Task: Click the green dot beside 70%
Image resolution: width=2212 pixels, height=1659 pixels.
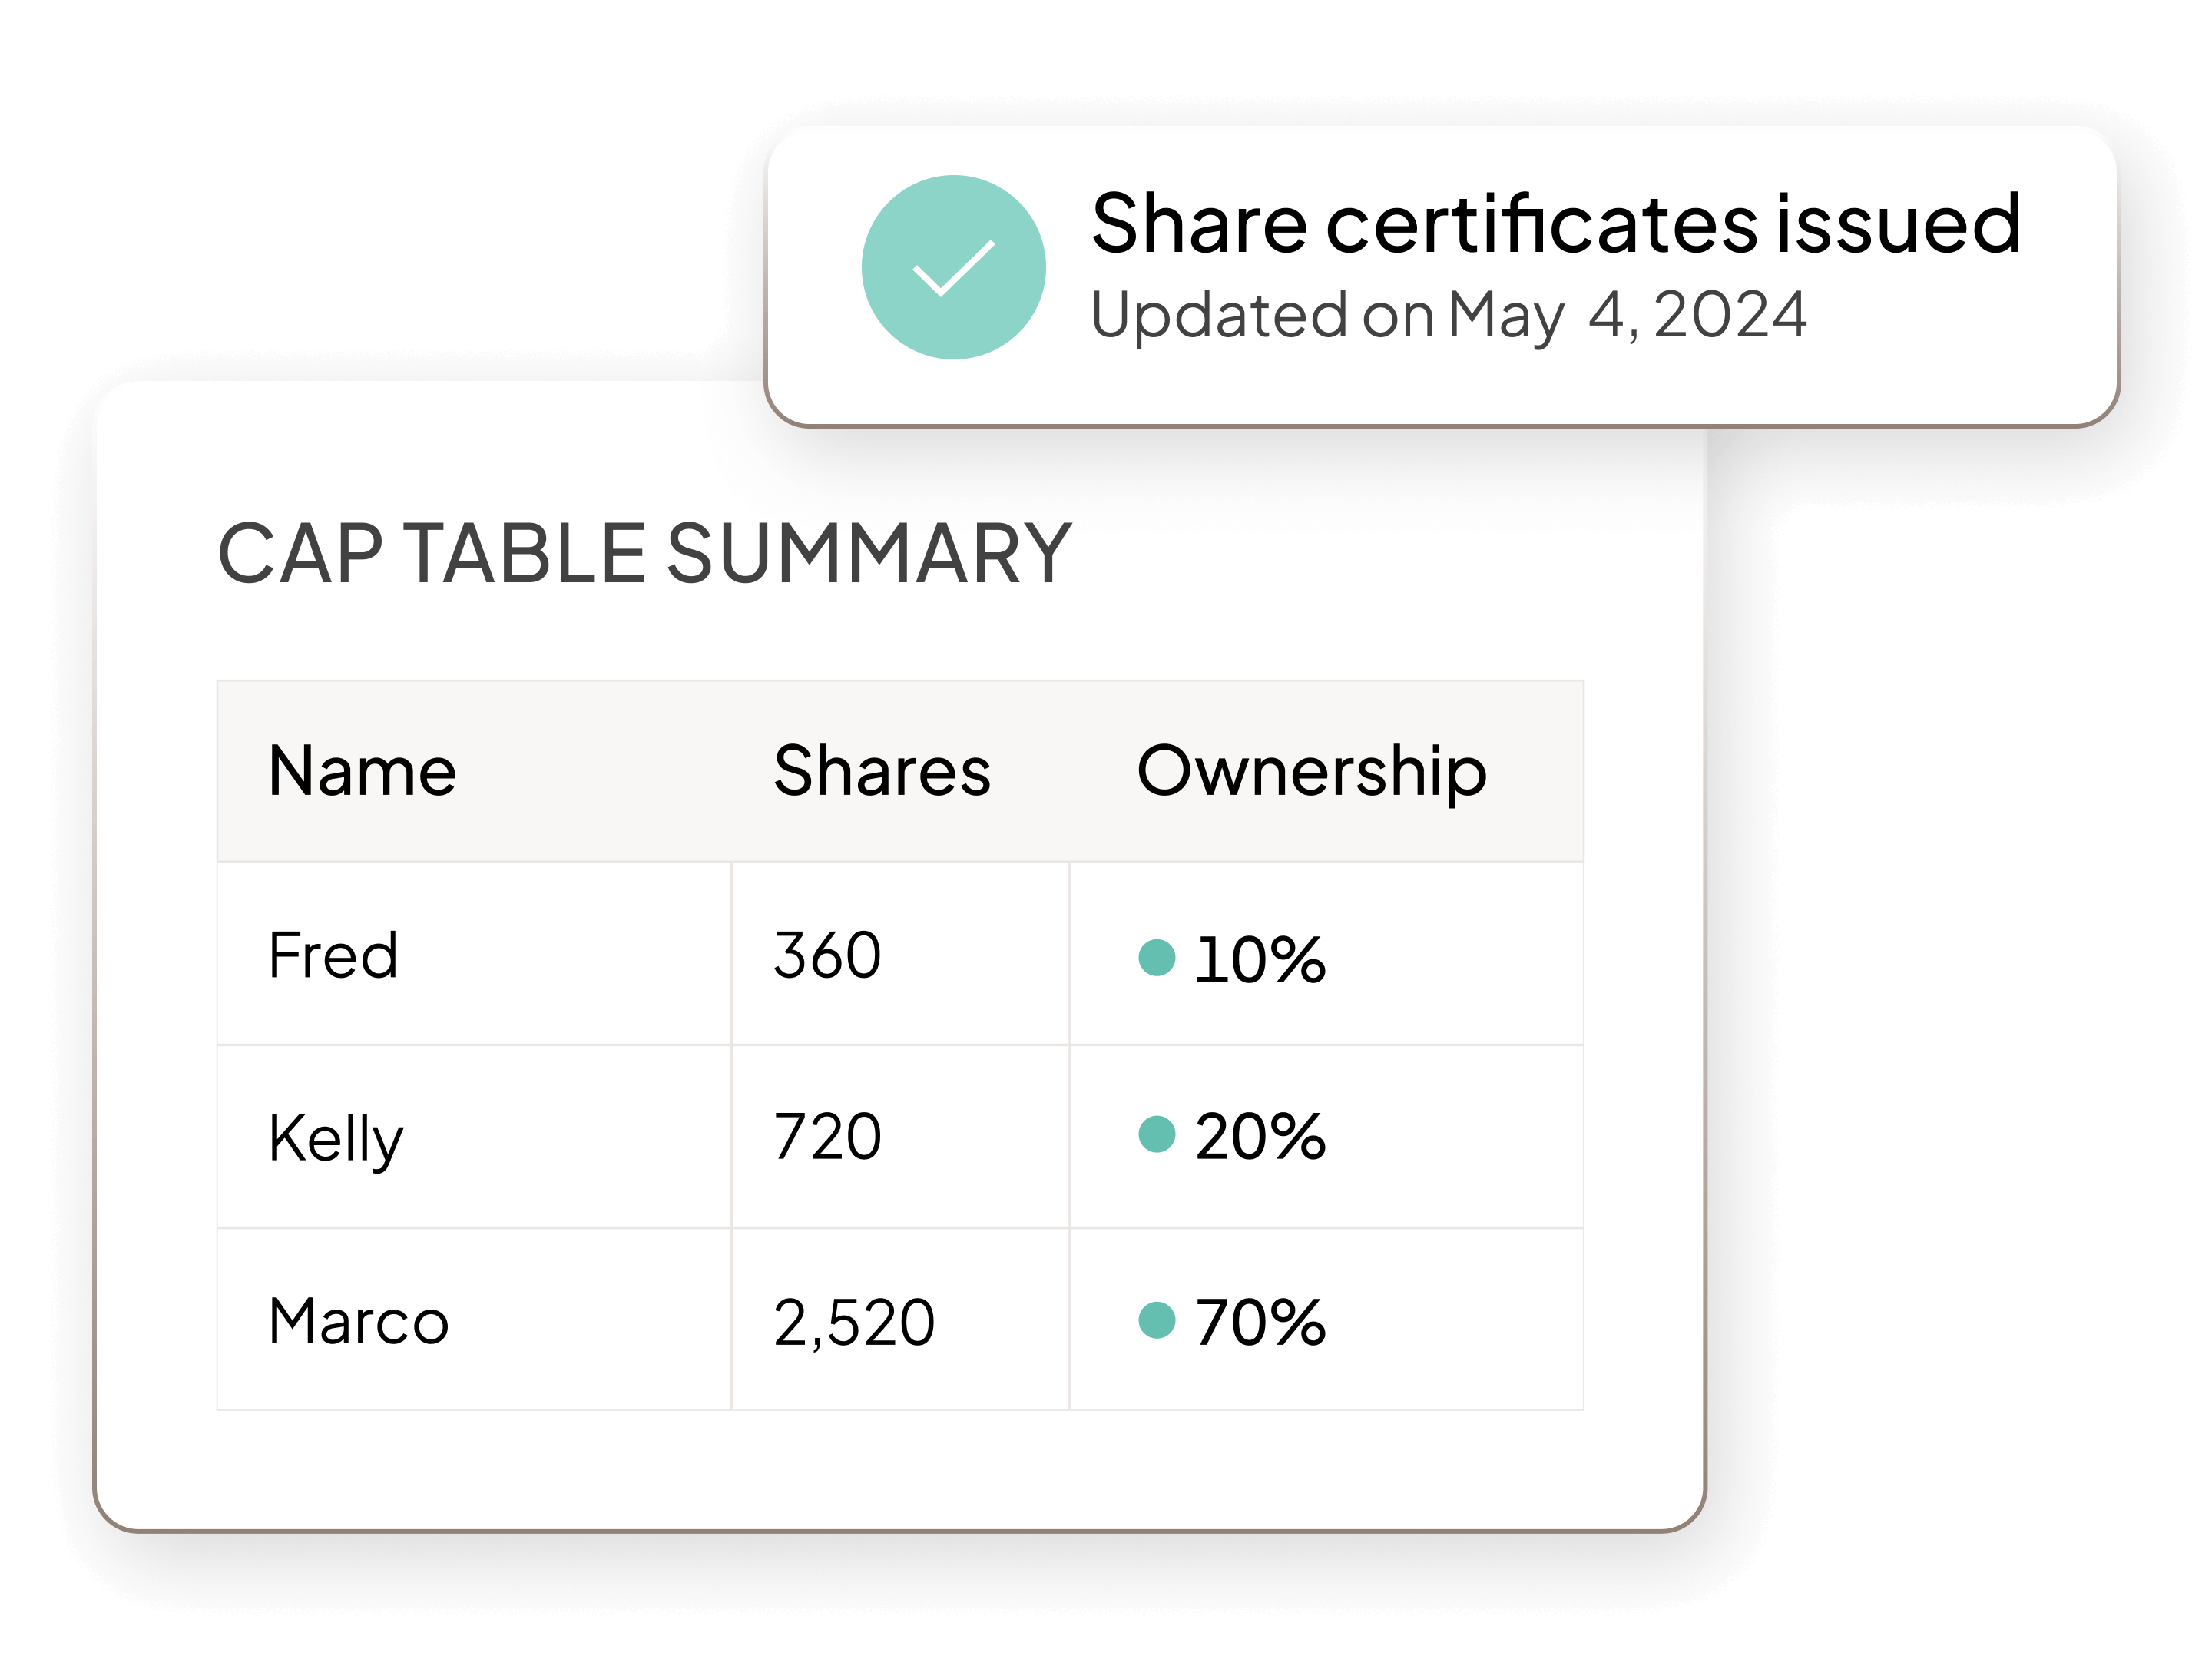Action: (x=1156, y=1320)
